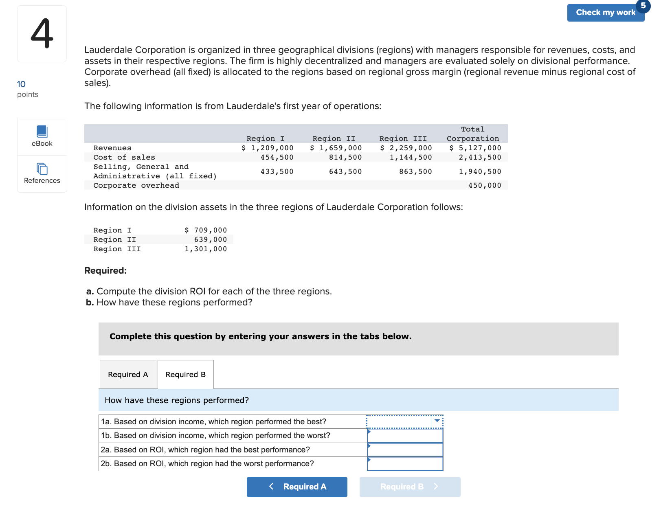Click question 2b text about worst ROI

point(207,463)
